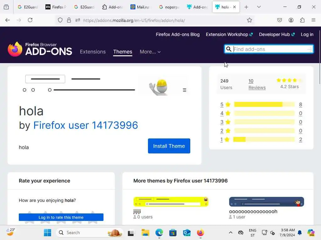Switch to the Add-ons Manager tab
Image resolution: width=321 pixels, height=240 pixels.
113,7
